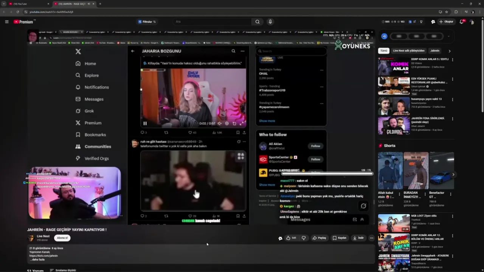The image size is (484, 272).
Task: Open the Live Nest channel avatar
Action: [31, 238]
